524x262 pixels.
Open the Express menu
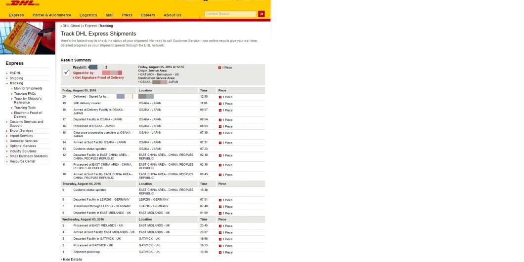16,15
